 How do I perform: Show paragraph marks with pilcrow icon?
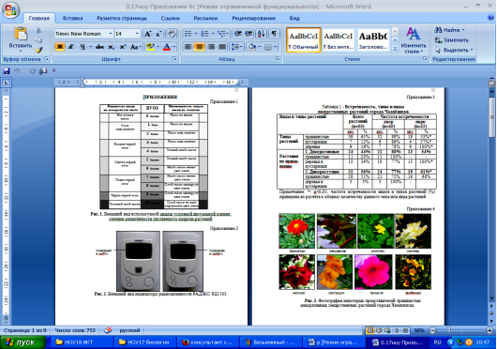click(274, 34)
